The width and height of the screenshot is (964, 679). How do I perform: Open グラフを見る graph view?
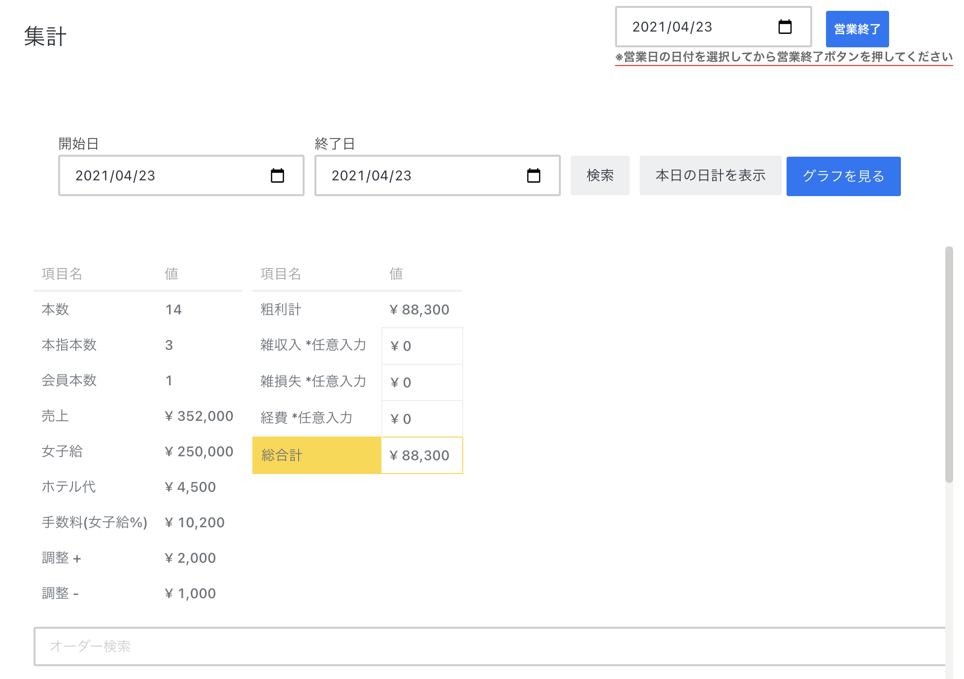tap(843, 176)
